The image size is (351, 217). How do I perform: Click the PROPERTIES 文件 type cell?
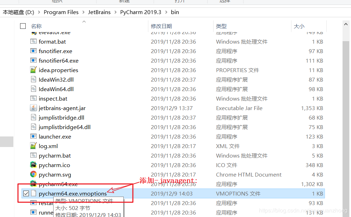click(238, 70)
